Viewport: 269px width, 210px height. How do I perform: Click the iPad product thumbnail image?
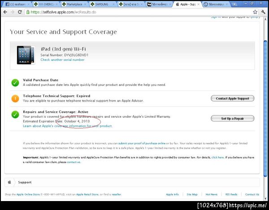pyautogui.click(x=26, y=55)
